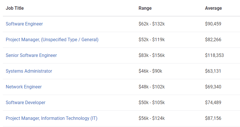The height and width of the screenshot is (127, 240).
Task: Select the $52k - $119k range cell
Action: point(152,40)
